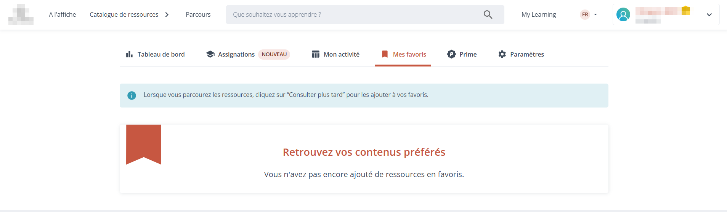Click the Paramètres gear icon

tap(502, 54)
